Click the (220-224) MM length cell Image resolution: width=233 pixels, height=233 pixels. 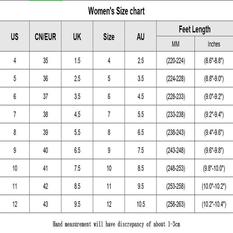[176, 61]
